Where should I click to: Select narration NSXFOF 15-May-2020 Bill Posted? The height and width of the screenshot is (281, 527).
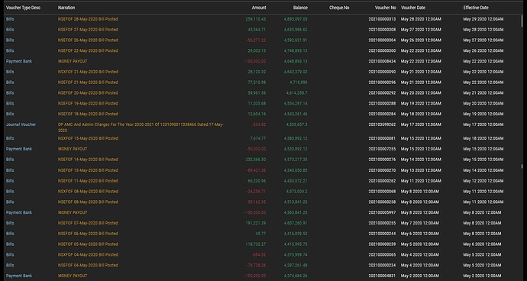click(88, 138)
